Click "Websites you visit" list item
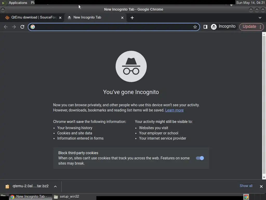Screen dimensions: 266x200 [x=154, y=128]
